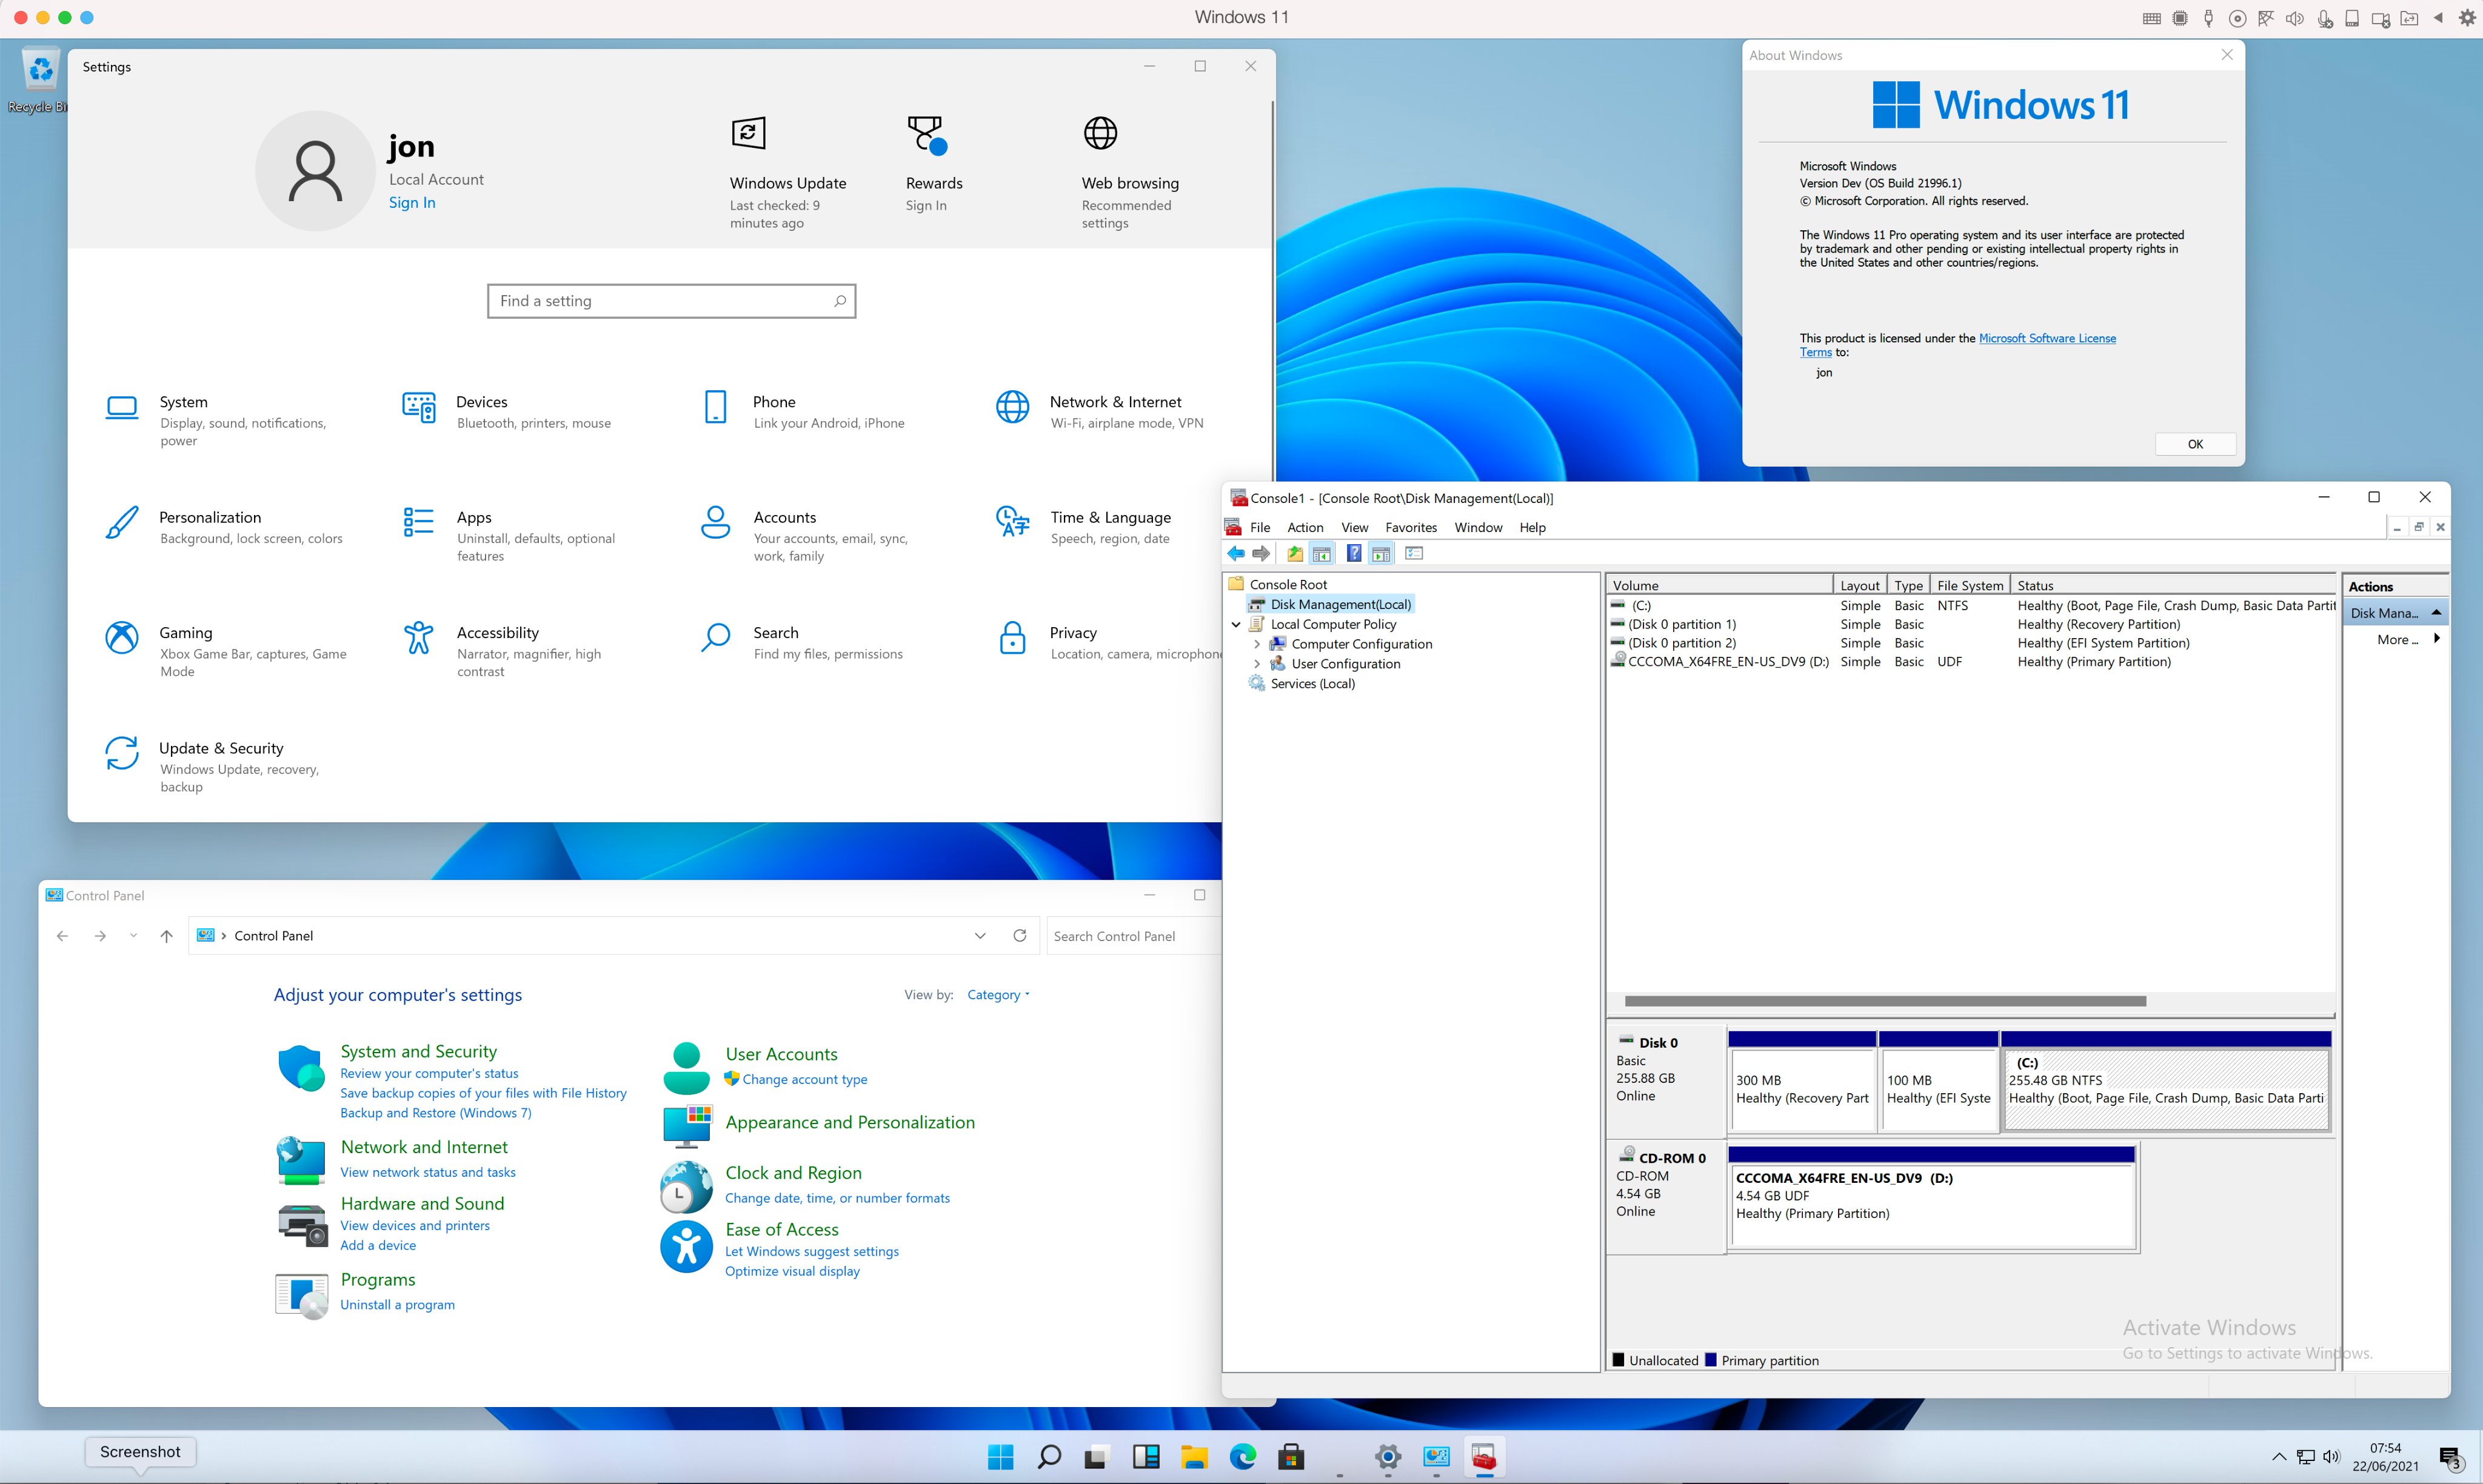
Task: Click the forward arrow in Console1 toolbar
Action: (x=1262, y=553)
